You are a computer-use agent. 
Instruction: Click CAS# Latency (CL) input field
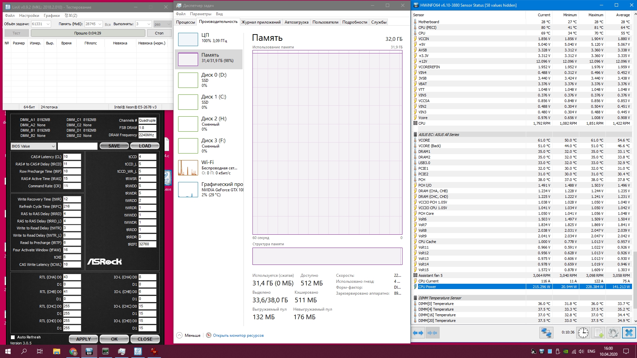tap(72, 157)
